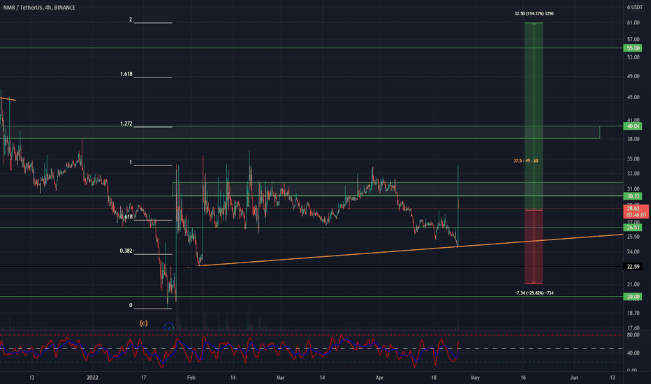651x384 pixels.
Task: Click the 02:46:07 candle countdown timer
Action: [x=636, y=215]
